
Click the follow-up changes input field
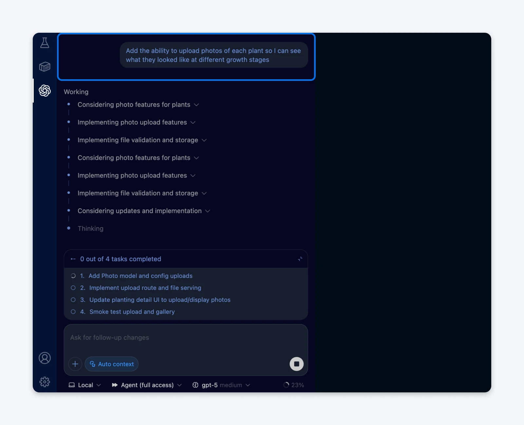pyautogui.click(x=186, y=338)
